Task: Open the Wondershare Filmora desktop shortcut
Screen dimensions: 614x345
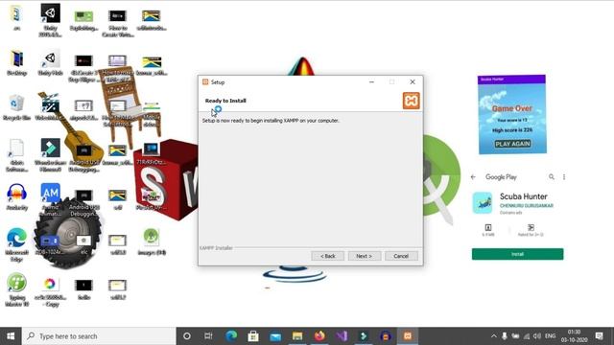Action: [50, 155]
